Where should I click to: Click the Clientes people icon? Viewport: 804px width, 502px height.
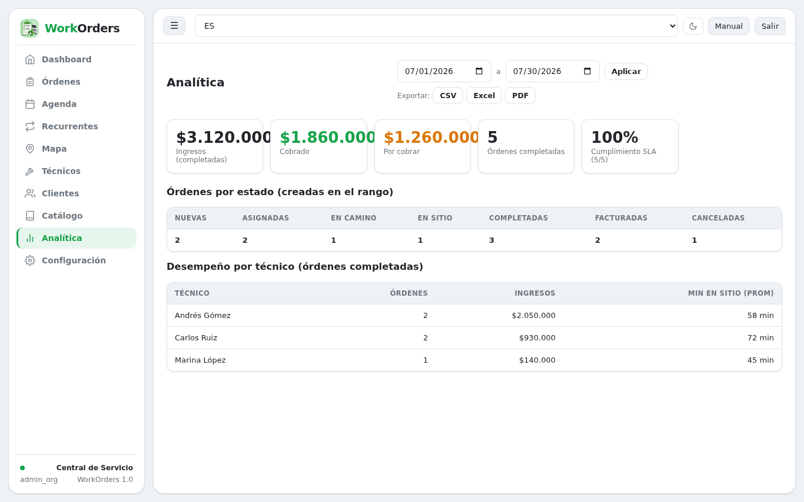pyautogui.click(x=30, y=193)
